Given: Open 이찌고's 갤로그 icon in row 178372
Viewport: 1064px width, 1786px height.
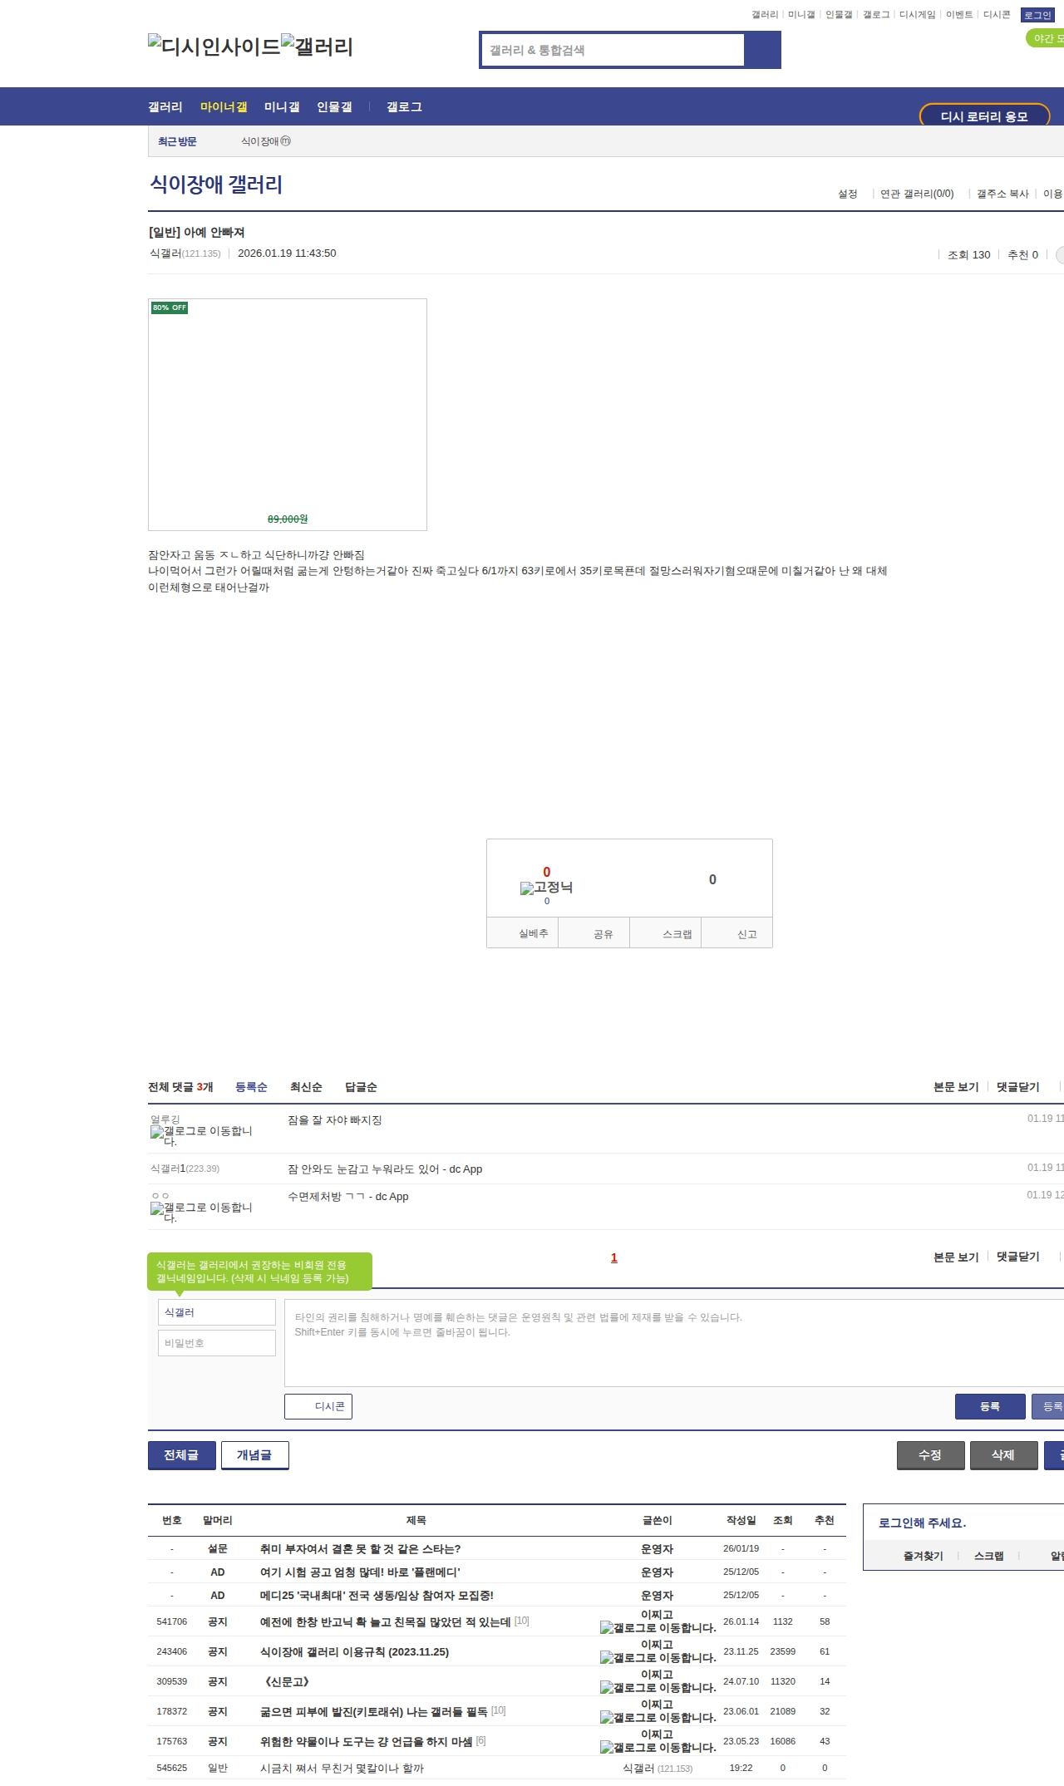Looking at the screenshot, I should tap(658, 1717).
